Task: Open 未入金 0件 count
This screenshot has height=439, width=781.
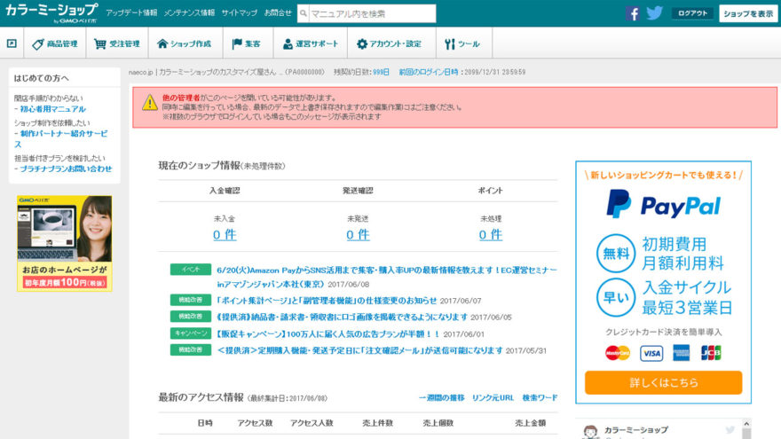Action: coord(225,234)
